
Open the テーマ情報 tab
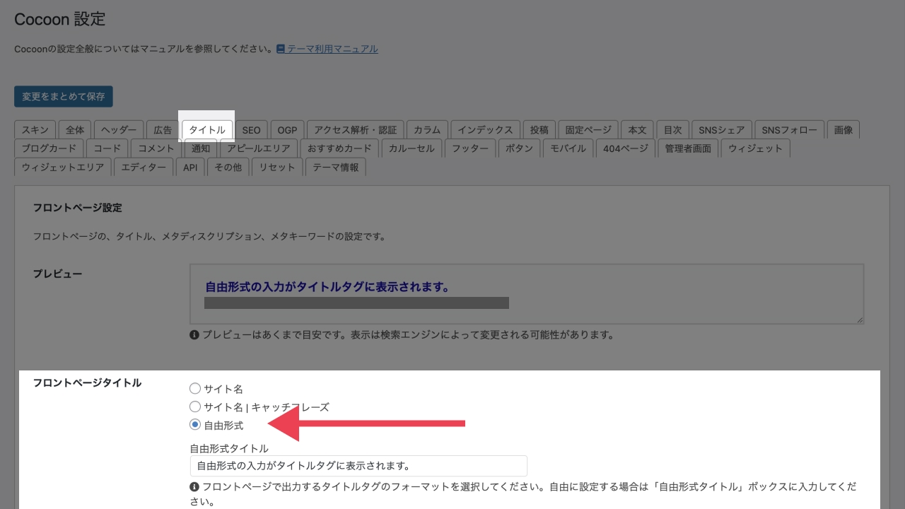click(336, 168)
